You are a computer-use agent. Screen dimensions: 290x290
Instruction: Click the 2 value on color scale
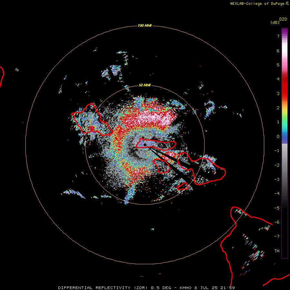click(278, 108)
